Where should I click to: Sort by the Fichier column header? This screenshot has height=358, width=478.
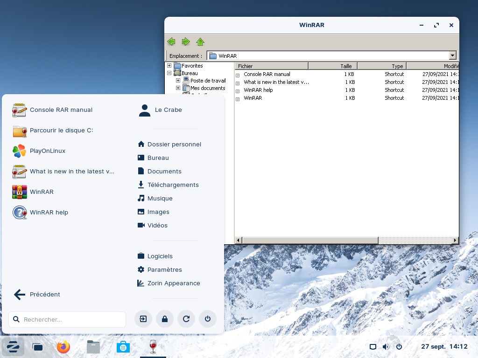tap(272, 66)
